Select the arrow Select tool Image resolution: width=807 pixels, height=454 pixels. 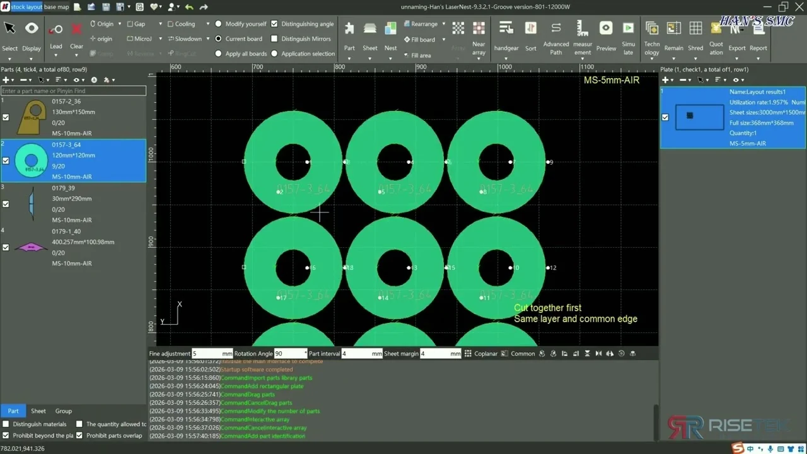click(9, 29)
